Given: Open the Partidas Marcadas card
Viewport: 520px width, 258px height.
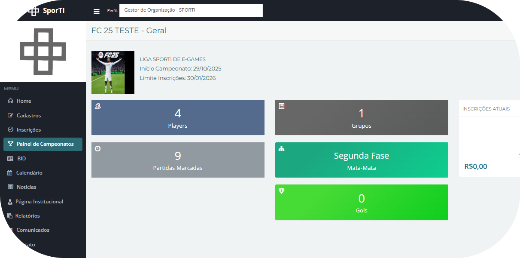Looking at the screenshot, I should 178,160.
